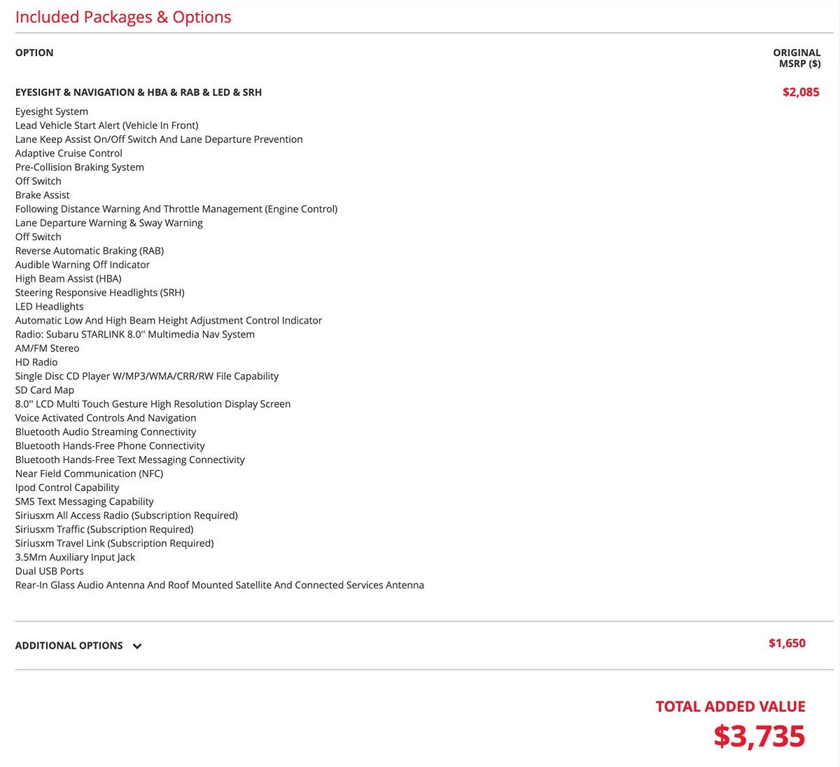Click the $2,085 package price

(801, 92)
